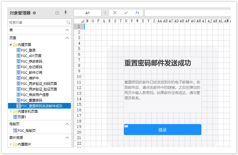Click the A1 name box
The height and width of the screenshot is (155, 238).
point(87,13)
